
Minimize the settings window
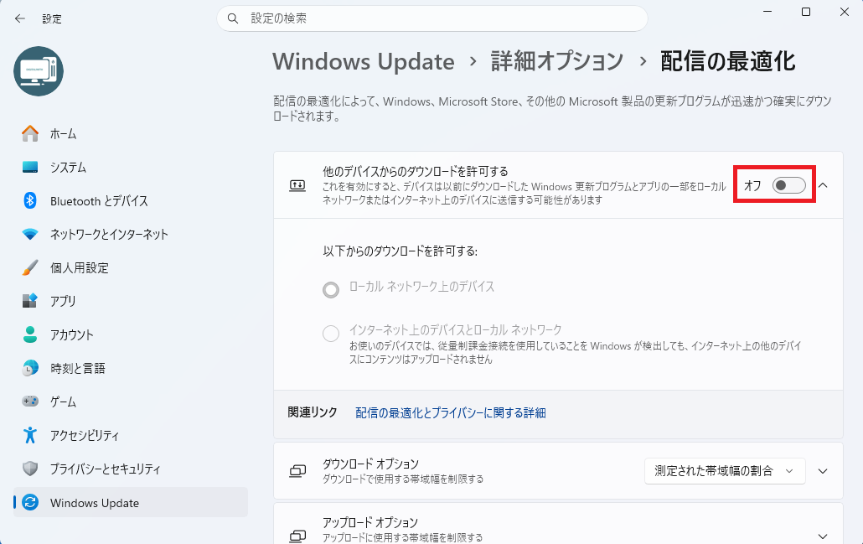tap(767, 12)
